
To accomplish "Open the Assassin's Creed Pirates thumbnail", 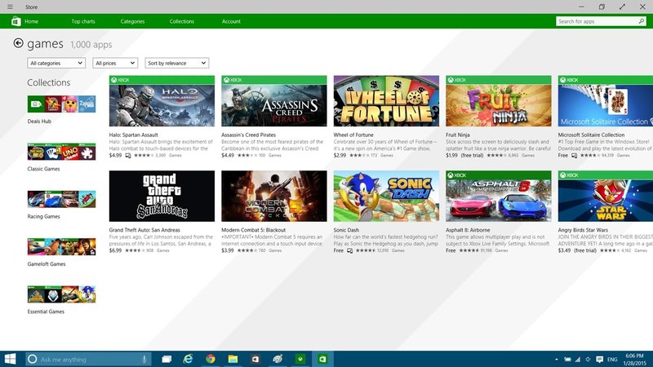I will 274,101.
